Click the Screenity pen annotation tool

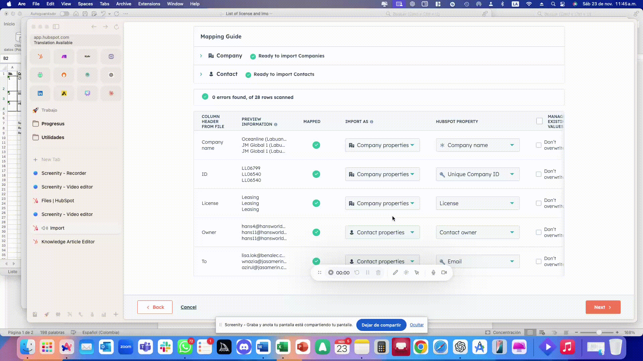click(395, 272)
